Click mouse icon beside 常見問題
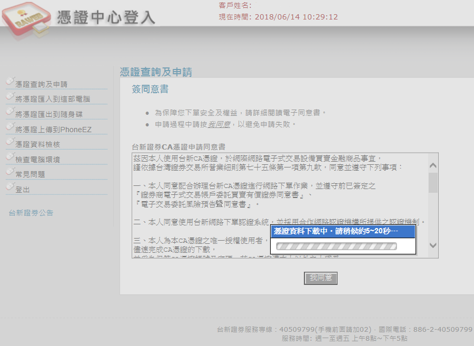The height and width of the screenshot is (346, 474). point(11,171)
